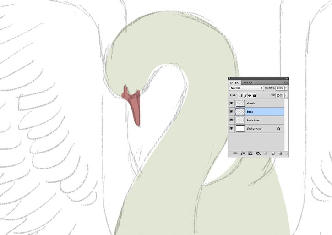
Task: Hide the Background layer
Action: pyautogui.click(x=231, y=128)
